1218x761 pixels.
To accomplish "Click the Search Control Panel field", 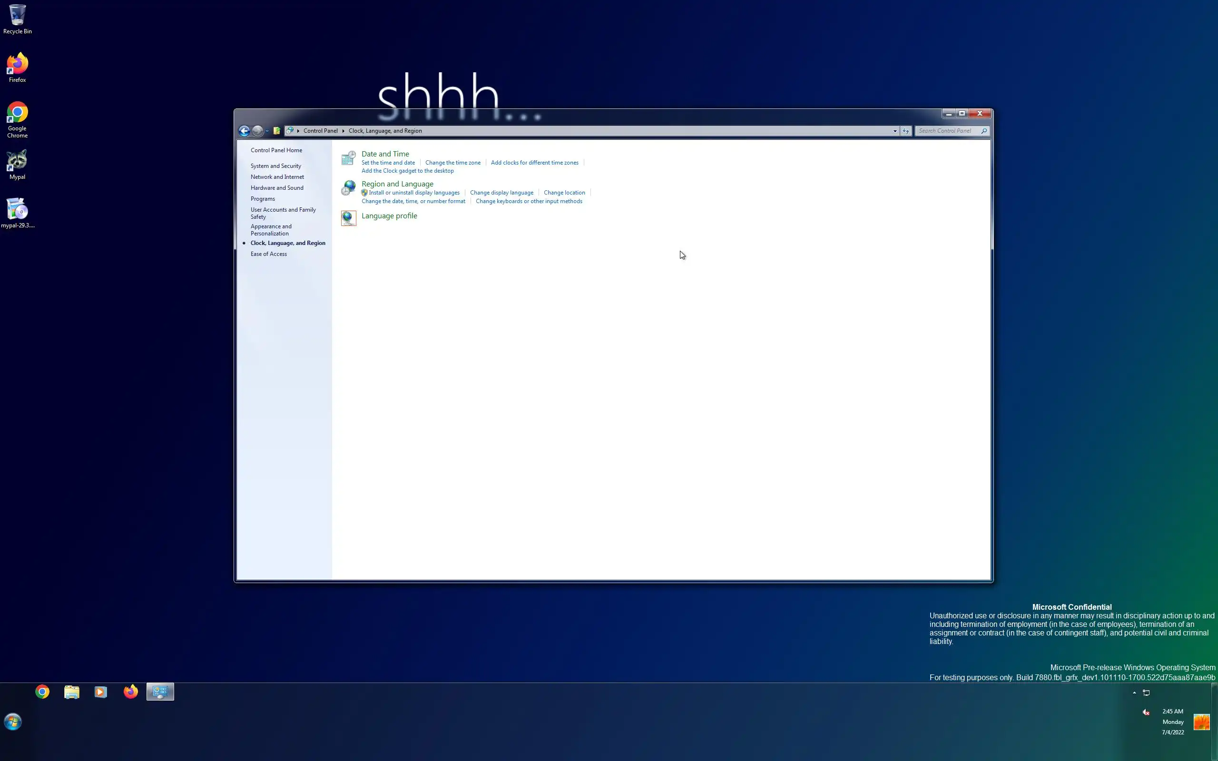I will 948,131.
